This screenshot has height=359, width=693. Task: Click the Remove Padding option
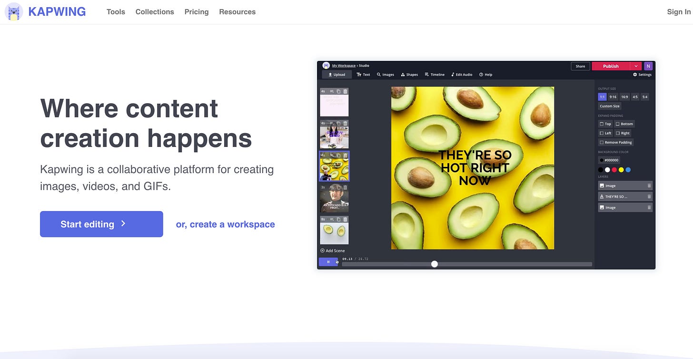(x=616, y=142)
